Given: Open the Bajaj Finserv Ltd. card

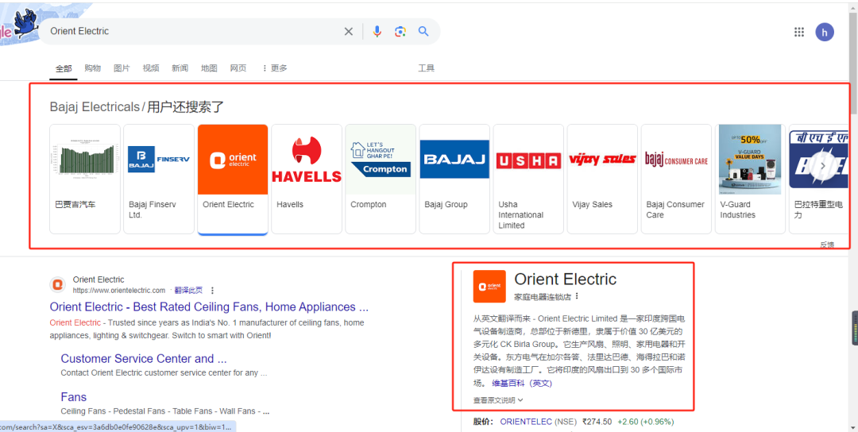Looking at the screenshot, I should click(x=159, y=179).
